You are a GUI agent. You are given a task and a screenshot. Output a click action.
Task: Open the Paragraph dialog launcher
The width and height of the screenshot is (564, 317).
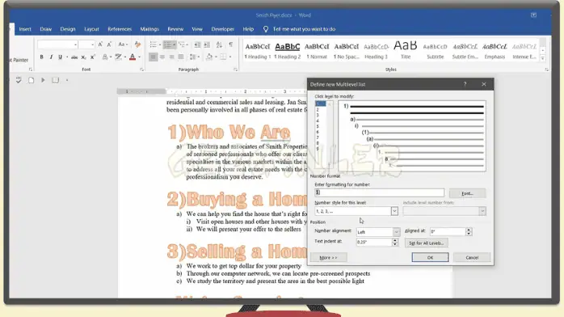point(235,70)
